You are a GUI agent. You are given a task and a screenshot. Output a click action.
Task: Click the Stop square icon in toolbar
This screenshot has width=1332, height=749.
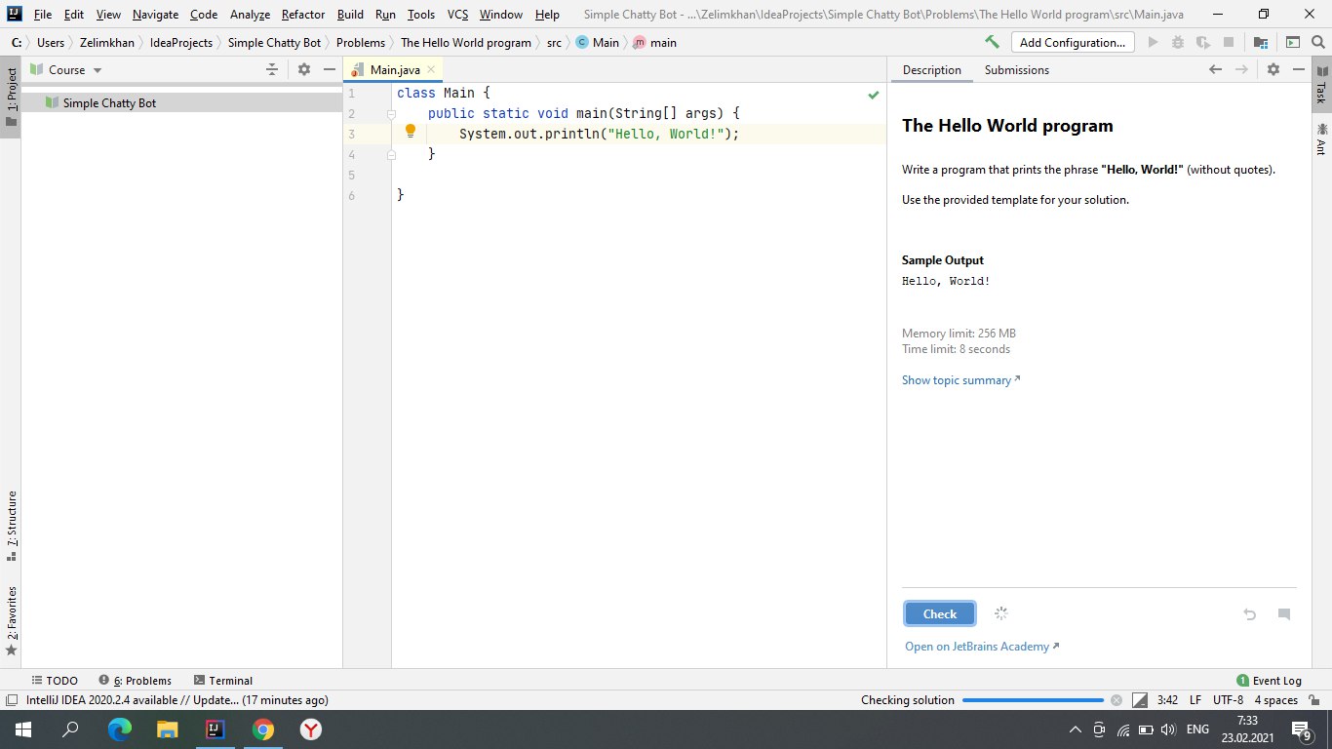1229,42
